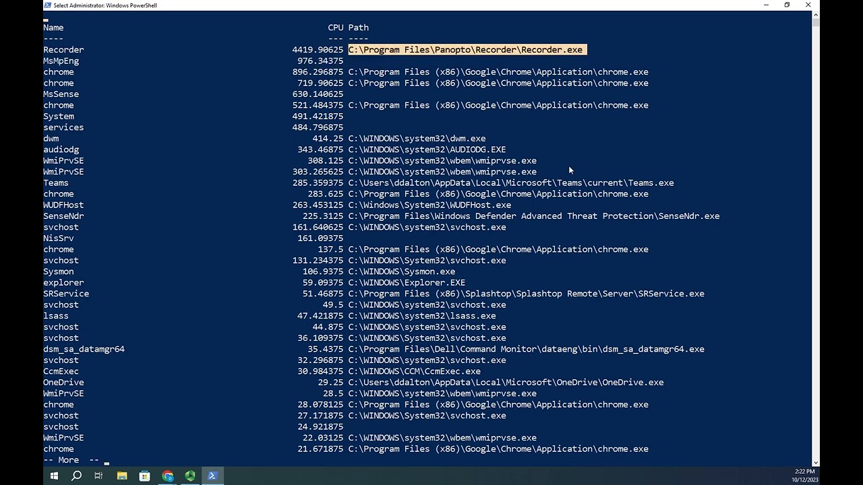Click the Teams.exe path text

[511, 183]
